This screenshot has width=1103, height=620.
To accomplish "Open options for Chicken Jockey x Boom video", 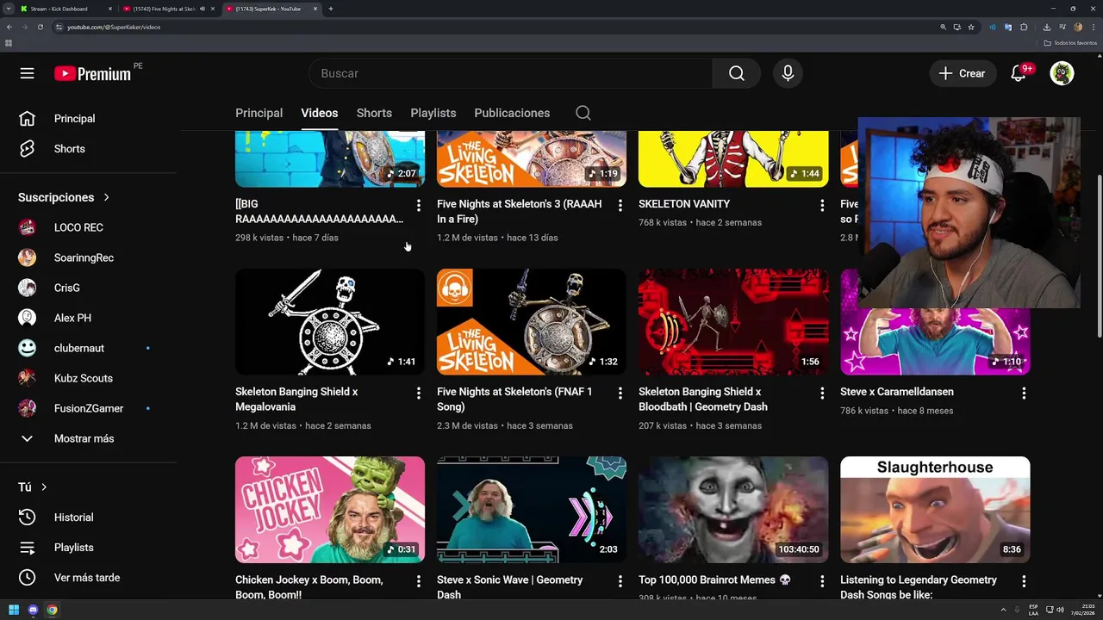I will (x=419, y=581).
